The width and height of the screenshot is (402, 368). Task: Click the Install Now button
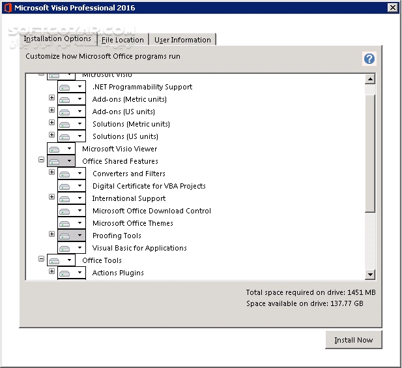354,340
